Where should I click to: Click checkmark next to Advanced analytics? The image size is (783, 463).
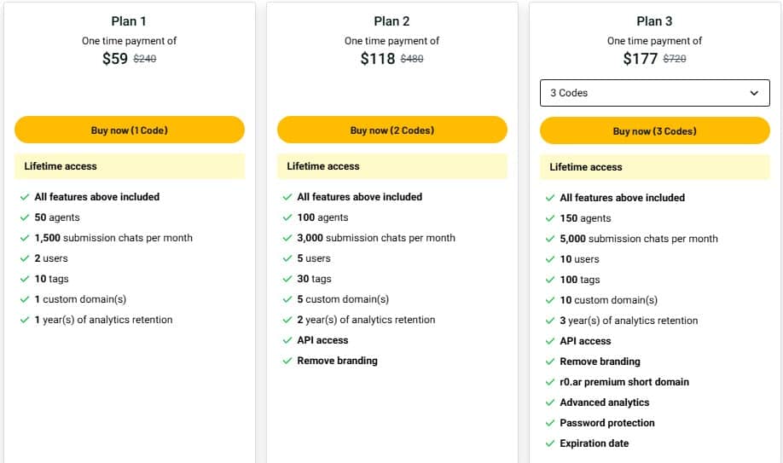click(x=550, y=402)
